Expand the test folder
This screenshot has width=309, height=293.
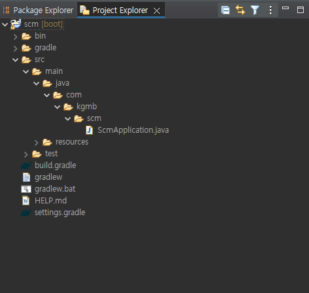coord(26,154)
